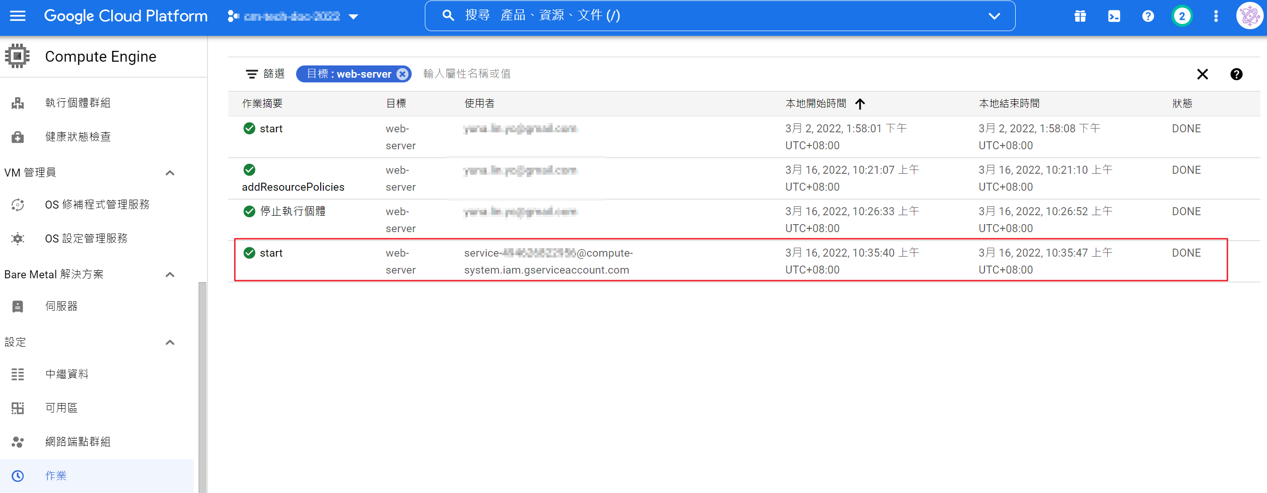
Task: Open the three-dot more options menu
Action: coord(1215,16)
